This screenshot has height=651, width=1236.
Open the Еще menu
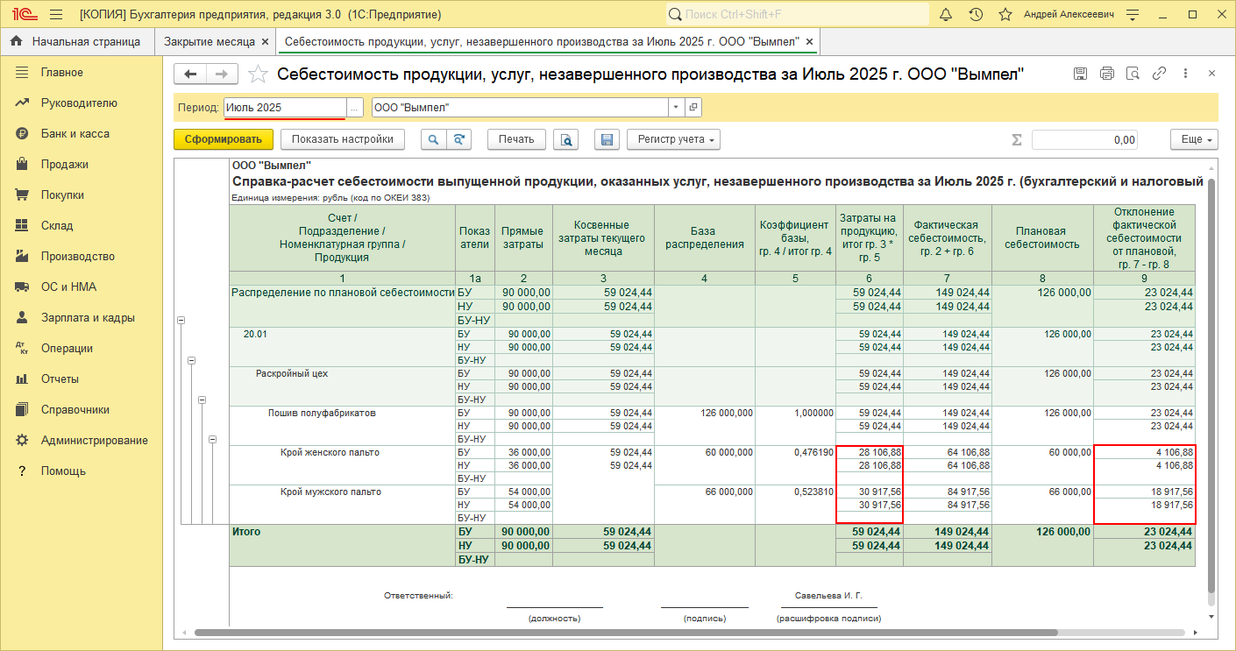pyautogui.click(x=1193, y=139)
